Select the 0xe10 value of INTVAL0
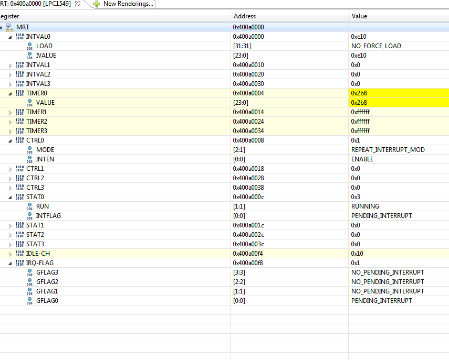 pyautogui.click(x=359, y=37)
